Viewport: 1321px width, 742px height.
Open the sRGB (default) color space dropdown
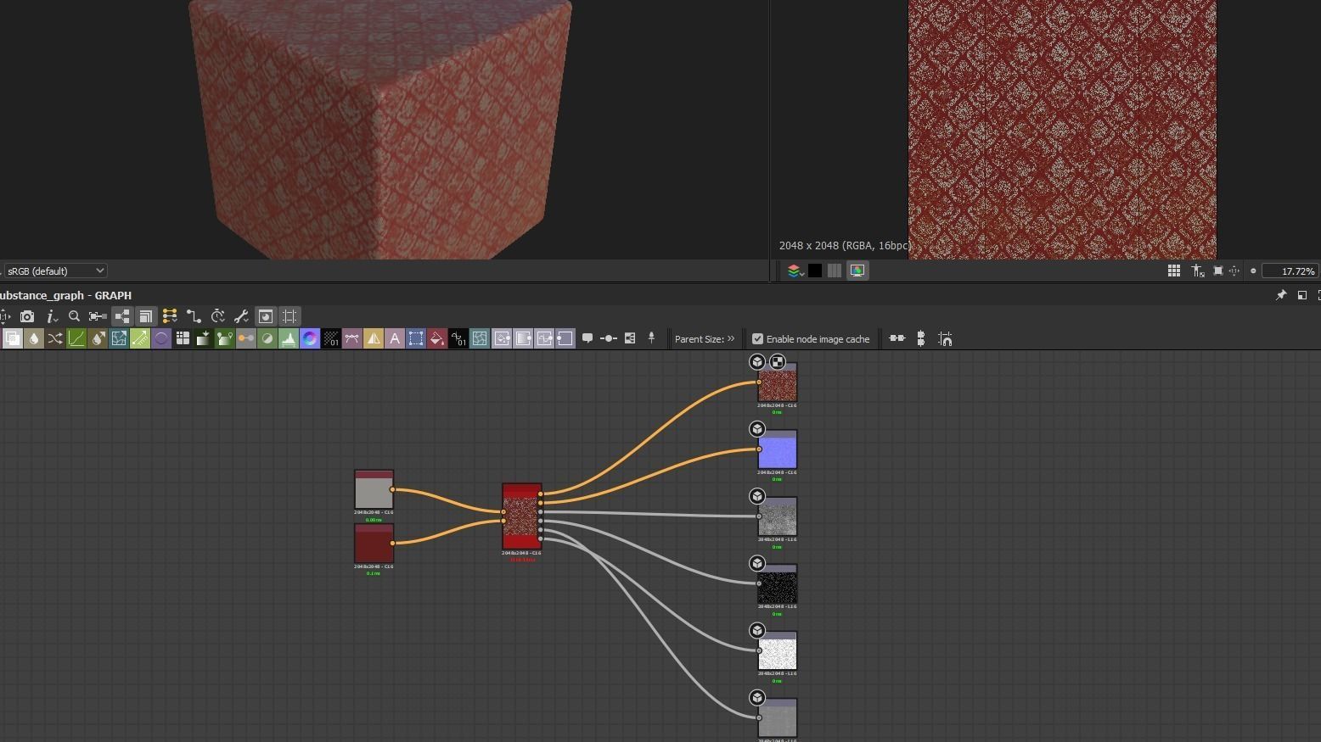[55, 271]
